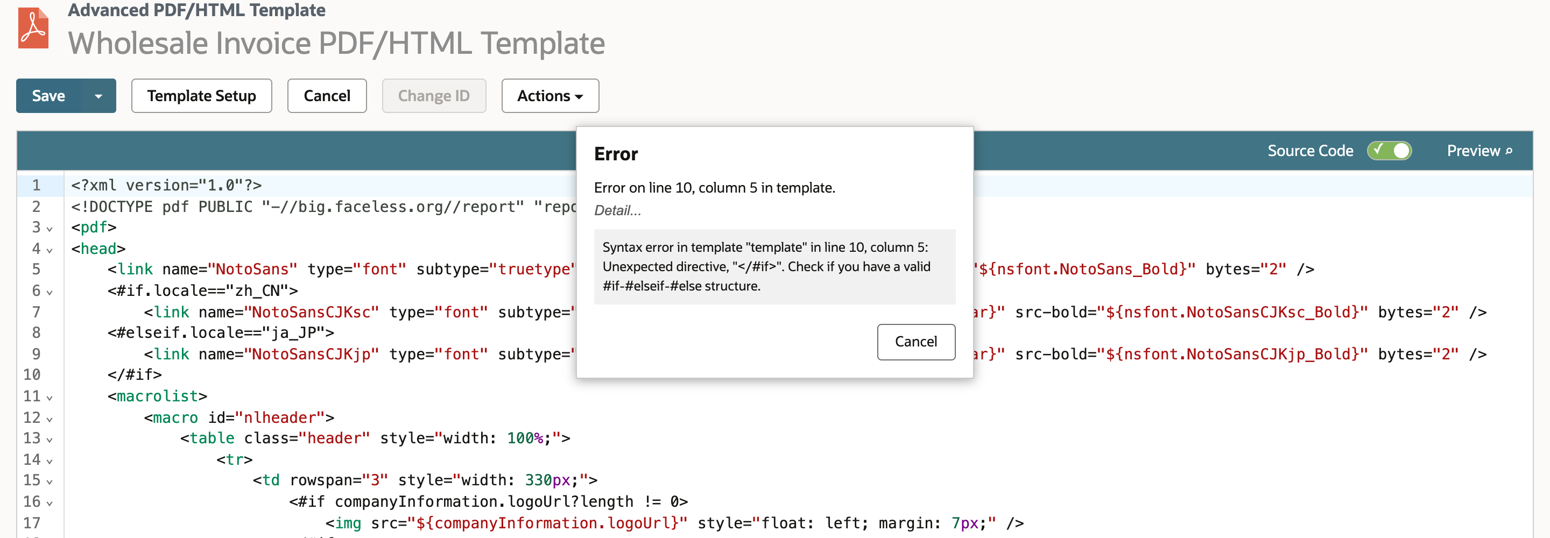Open the Save button dropdown arrow
Viewport: 1550px width, 538px height.
point(98,96)
